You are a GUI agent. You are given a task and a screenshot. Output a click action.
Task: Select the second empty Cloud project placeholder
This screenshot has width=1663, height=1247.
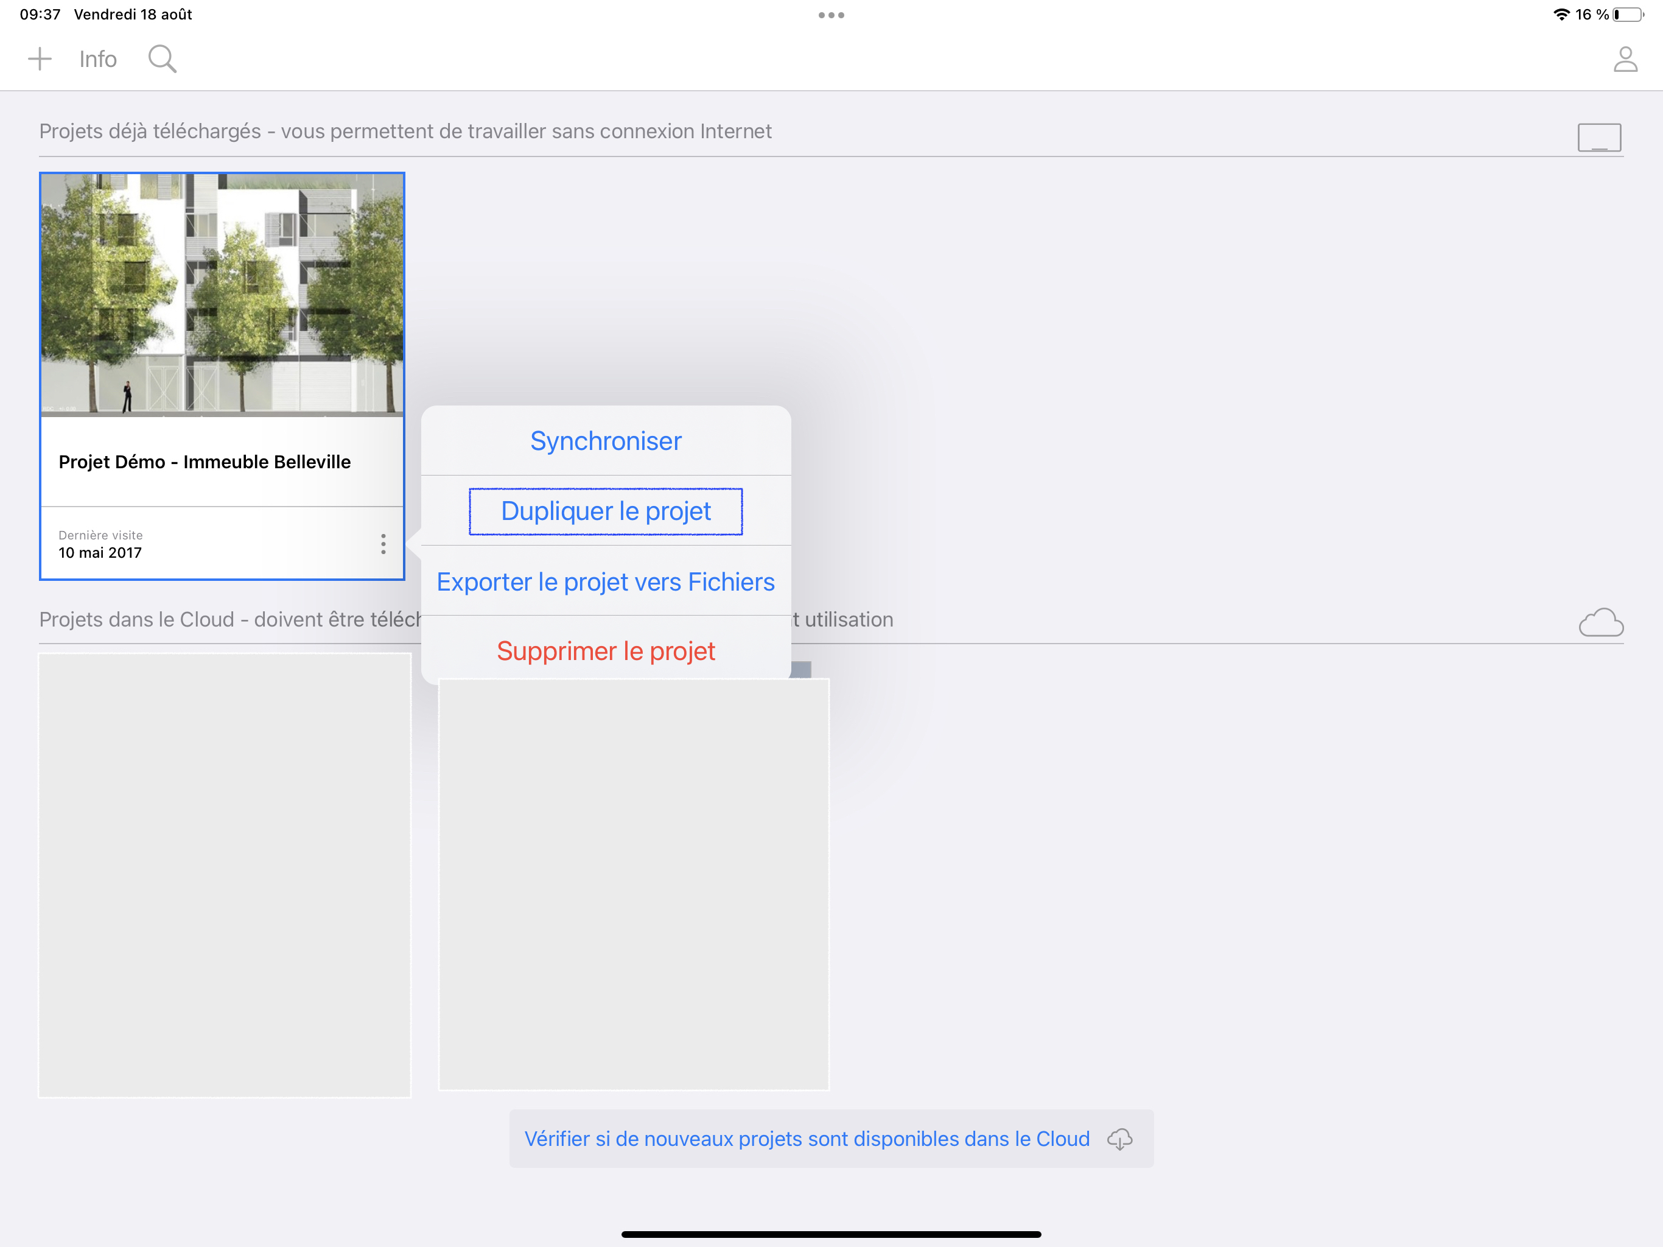(633, 883)
